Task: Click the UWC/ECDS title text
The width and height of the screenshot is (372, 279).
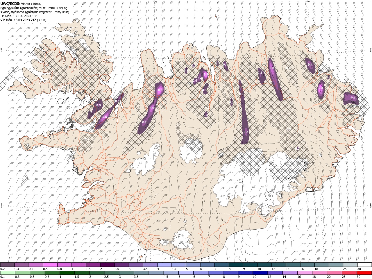Action: [x=10, y=3]
